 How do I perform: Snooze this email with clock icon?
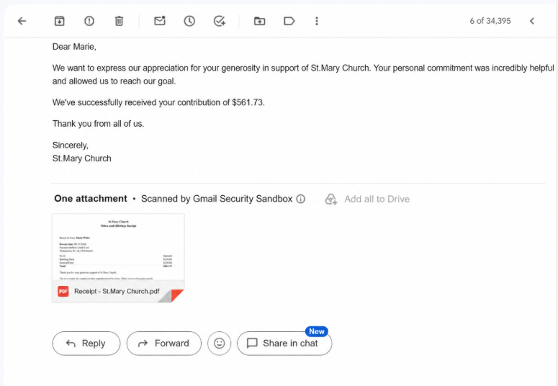(x=189, y=21)
